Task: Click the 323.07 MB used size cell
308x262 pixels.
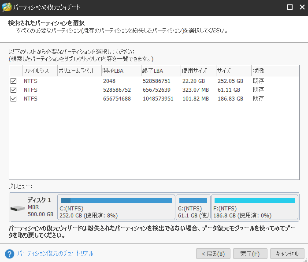Action: [196, 90]
